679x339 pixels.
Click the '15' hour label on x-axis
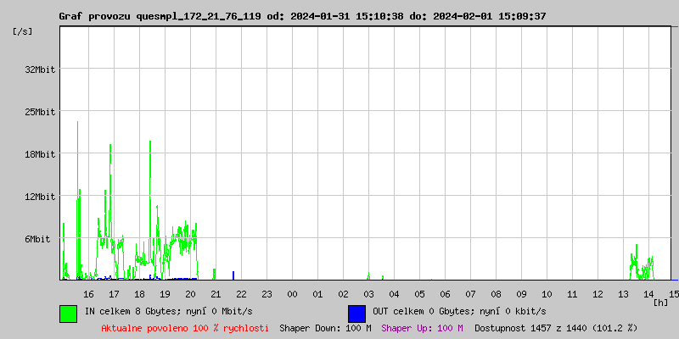[x=673, y=294]
